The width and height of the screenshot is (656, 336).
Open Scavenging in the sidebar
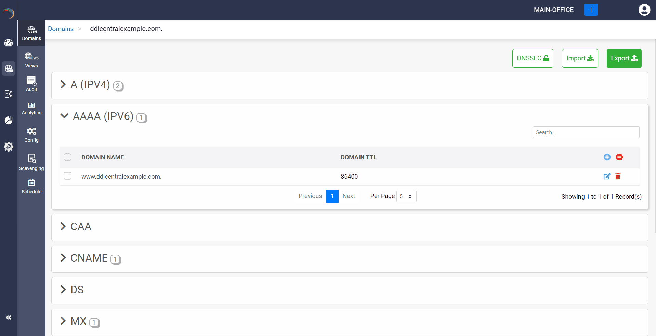[x=31, y=162]
